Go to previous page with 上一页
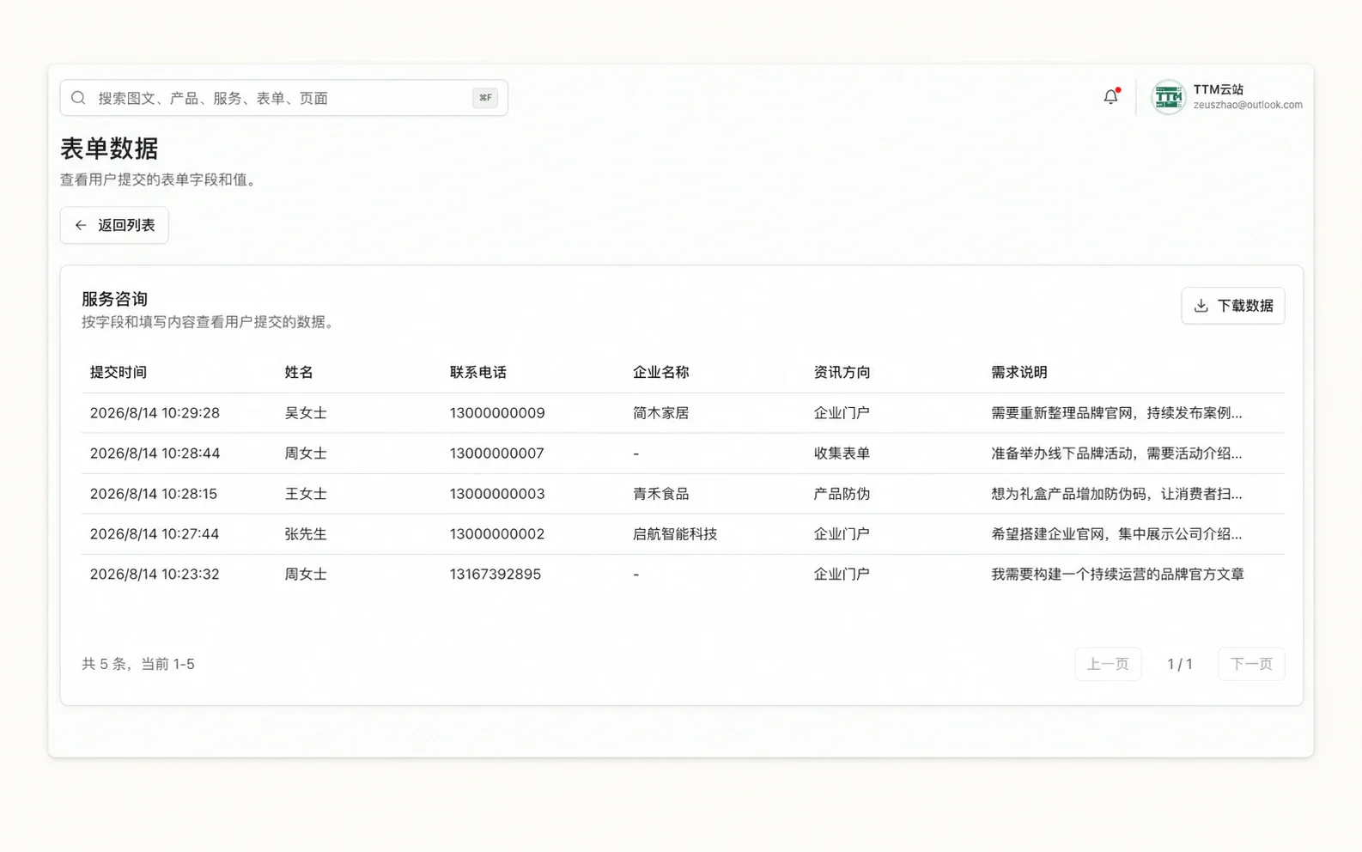 1108,664
